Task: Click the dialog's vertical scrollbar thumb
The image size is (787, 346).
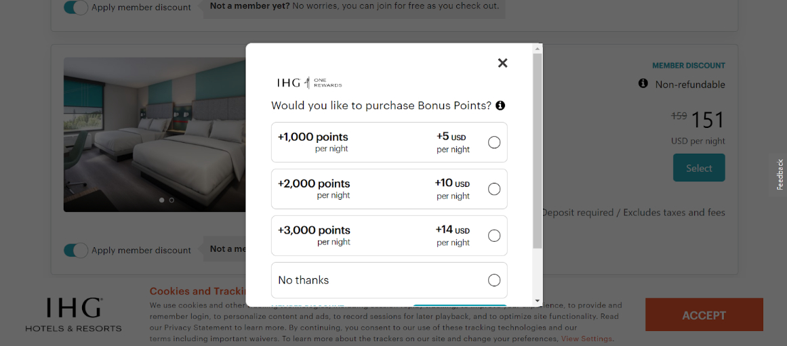Action: tap(538, 149)
